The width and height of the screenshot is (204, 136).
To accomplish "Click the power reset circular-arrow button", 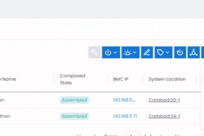I will point(180,52).
